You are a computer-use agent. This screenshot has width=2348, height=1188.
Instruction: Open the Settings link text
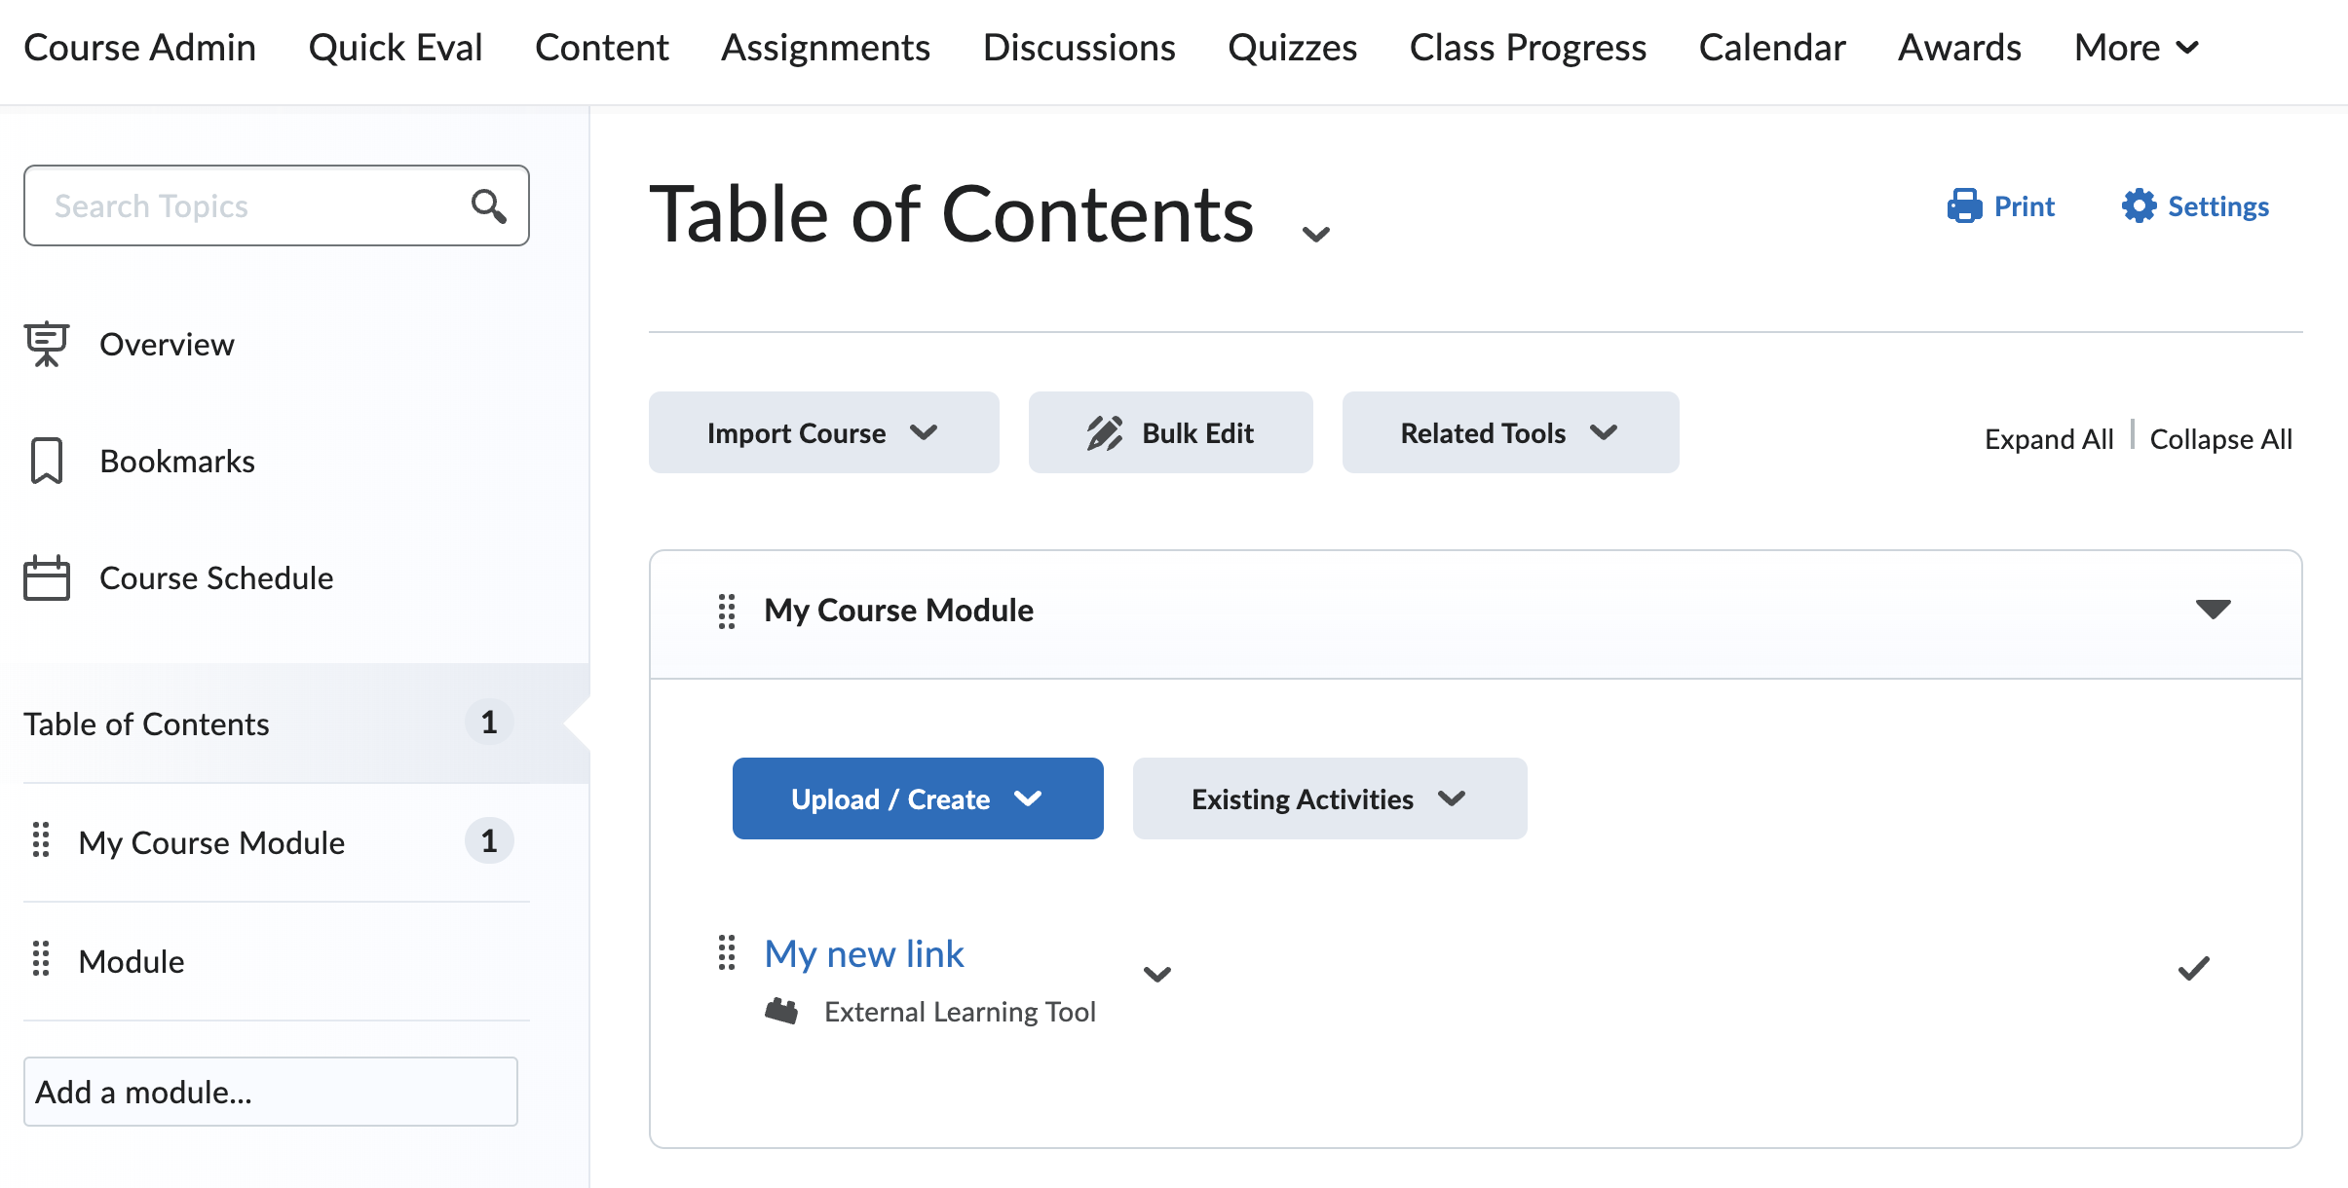coord(2218,206)
